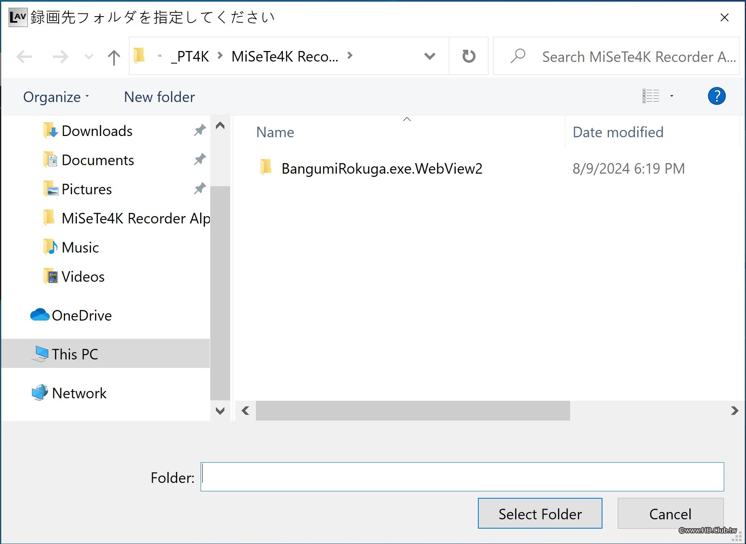The width and height of the screenshot is (746, 544).
Task: Click the Downloads folder icon
Action: (51, 130)
